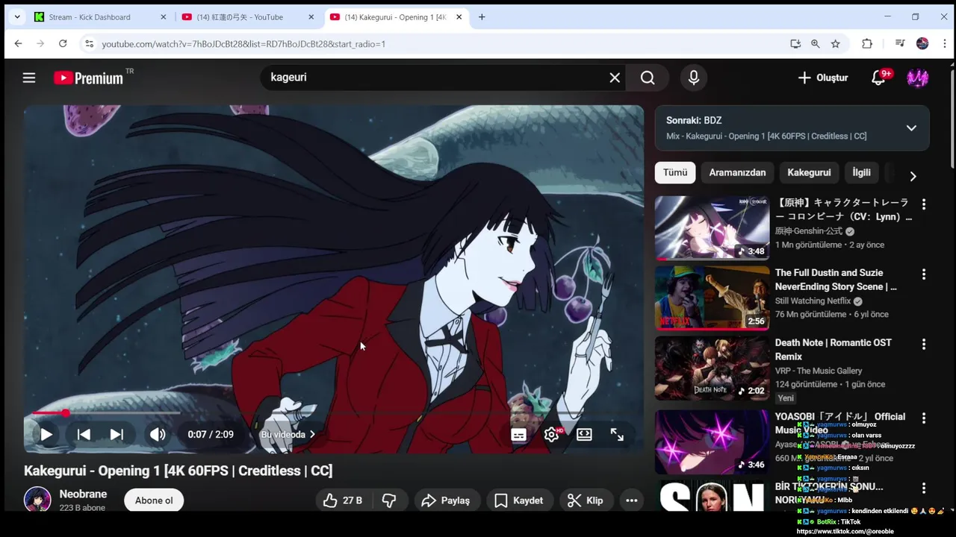The width and height of the screenshot is (956, 537).
Task: Close the Kakegurui Opening tab
Action: click(x=459, y=17)
